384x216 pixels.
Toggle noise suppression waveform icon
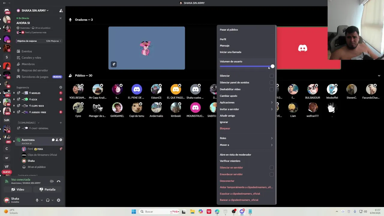pos(52,181)
